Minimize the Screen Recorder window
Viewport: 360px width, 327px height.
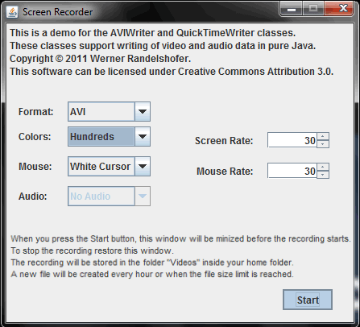(292, 9)
